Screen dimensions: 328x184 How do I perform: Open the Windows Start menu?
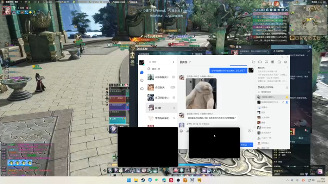(x=129, y=180)
